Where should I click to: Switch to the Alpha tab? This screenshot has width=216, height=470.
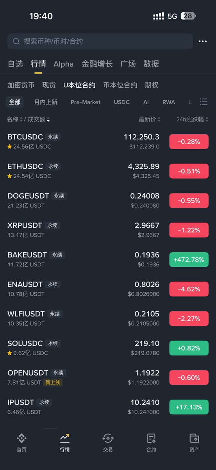pos(64,64)
